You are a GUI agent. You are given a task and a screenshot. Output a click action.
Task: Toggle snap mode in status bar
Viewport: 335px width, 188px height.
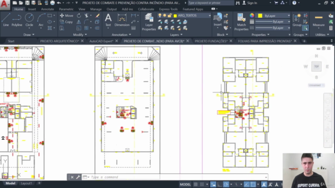tap(202, 184)
